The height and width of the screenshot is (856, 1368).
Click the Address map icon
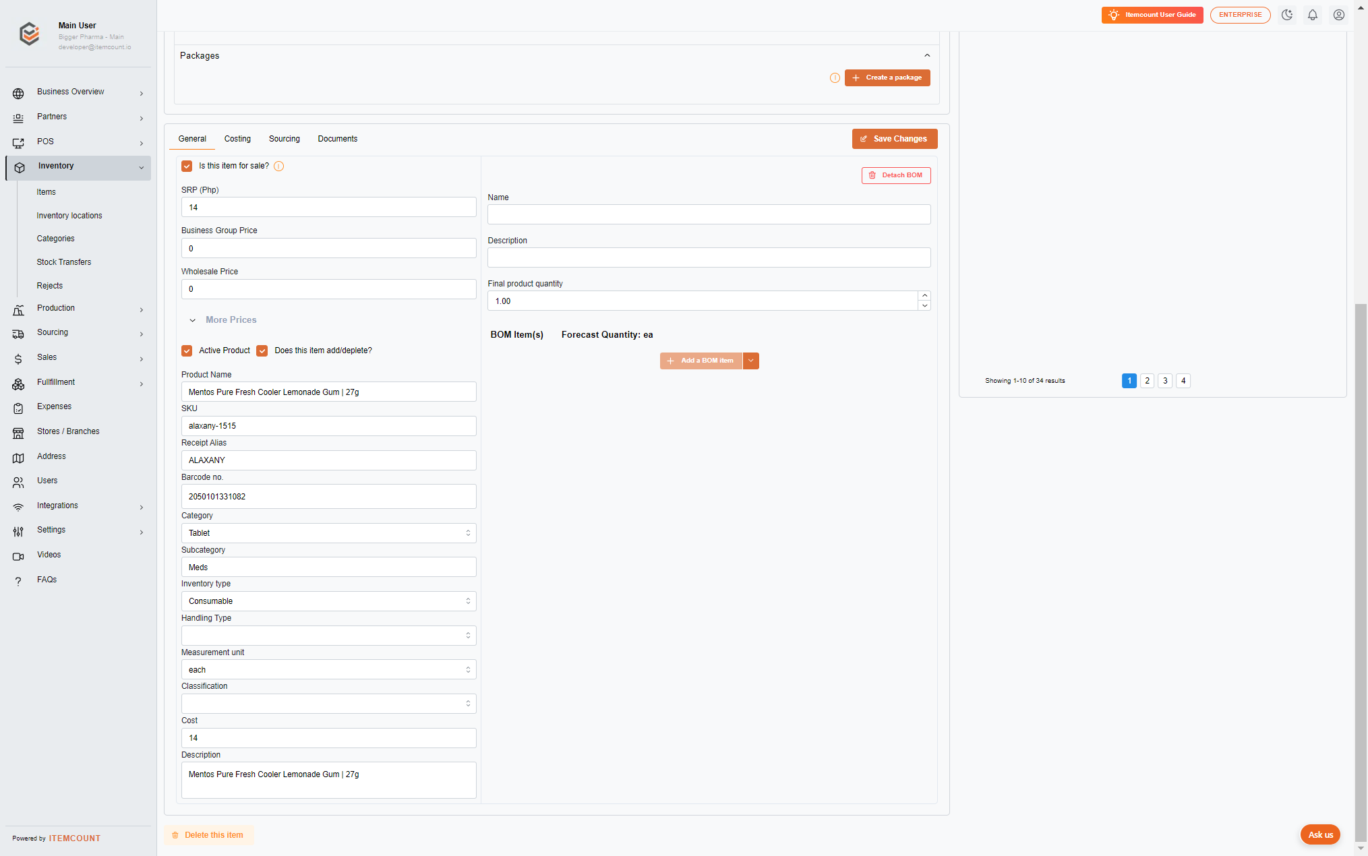tap(18, 458)
